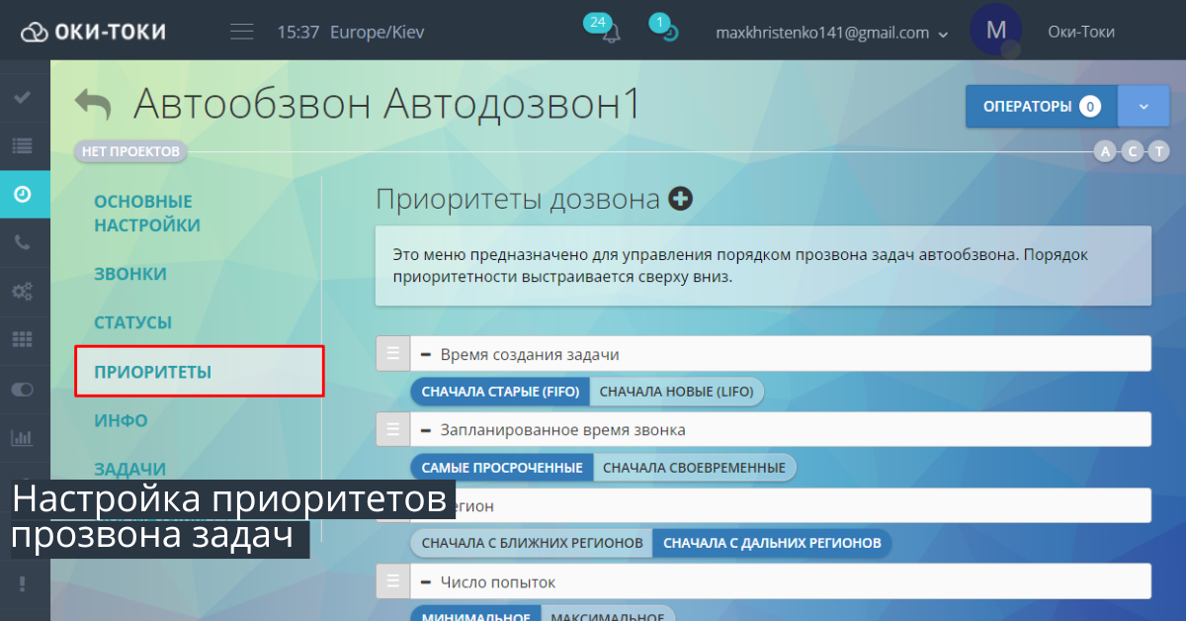Click the grid apps icon in the sidebar

(x=23, y=340)
